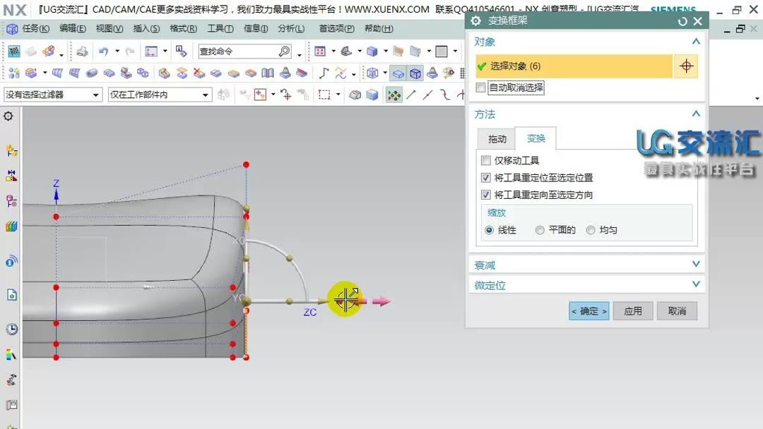Click the Redo icon in the toolbar
The image size is (763, 429).
131,51
